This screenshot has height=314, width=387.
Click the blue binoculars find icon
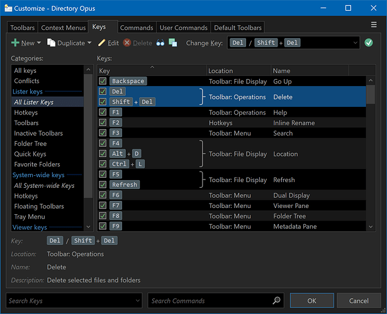160,43
